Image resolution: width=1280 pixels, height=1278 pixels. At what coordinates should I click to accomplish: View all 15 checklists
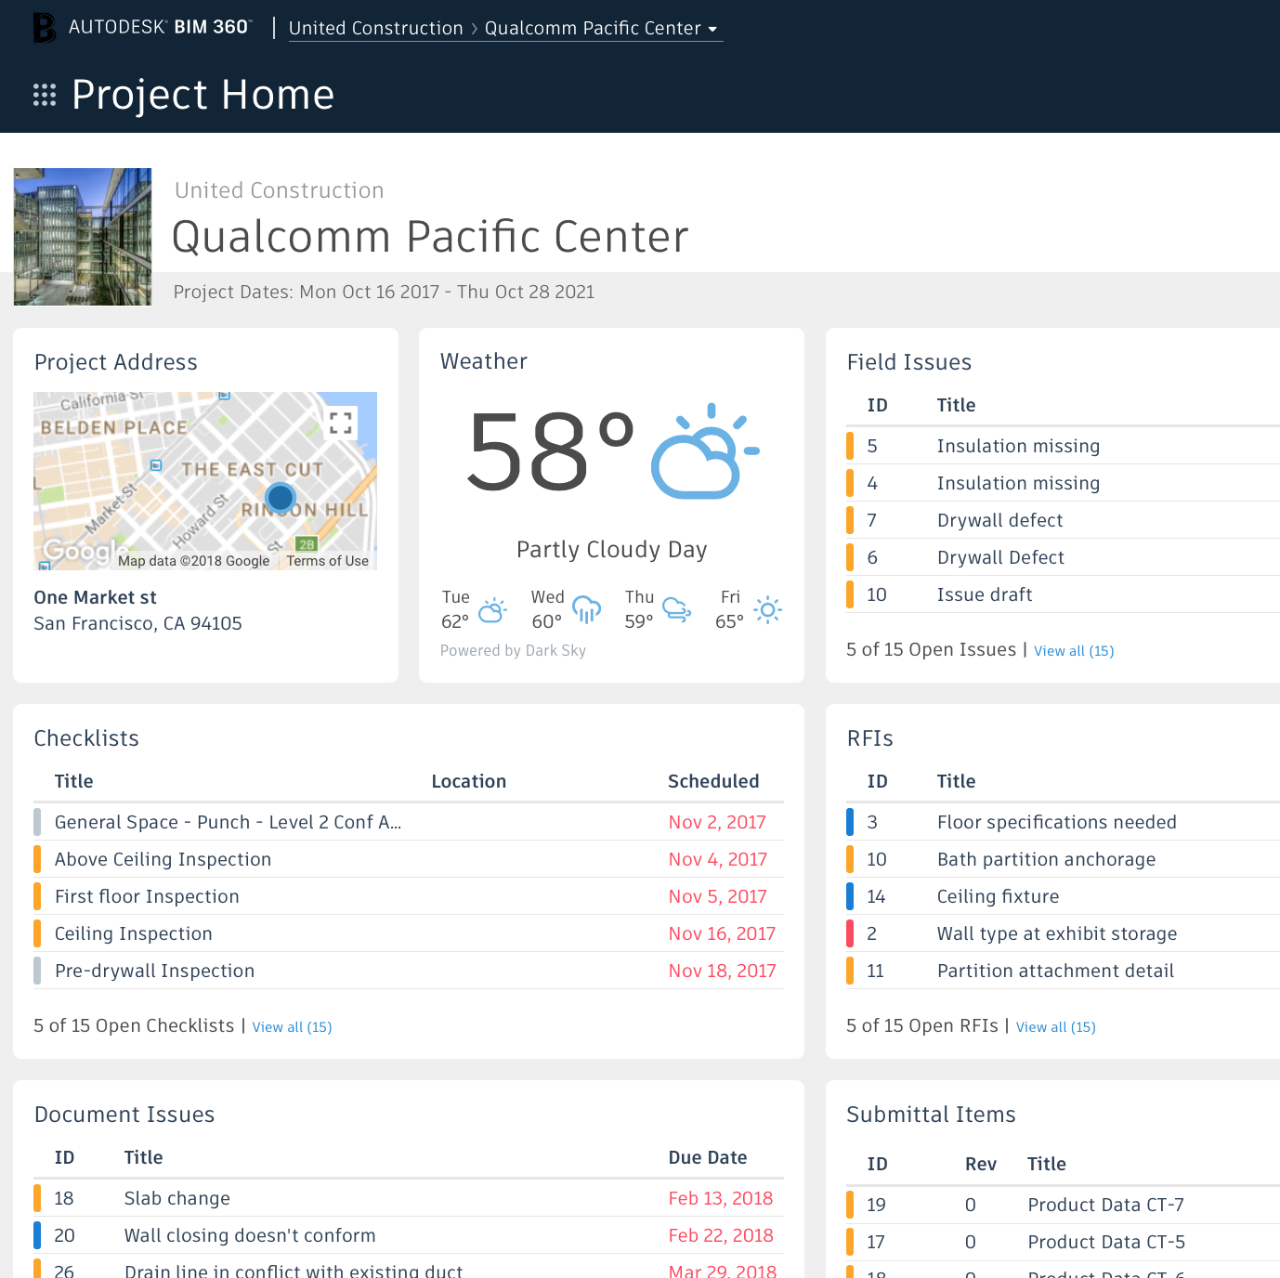click(x=292, y=1027)
